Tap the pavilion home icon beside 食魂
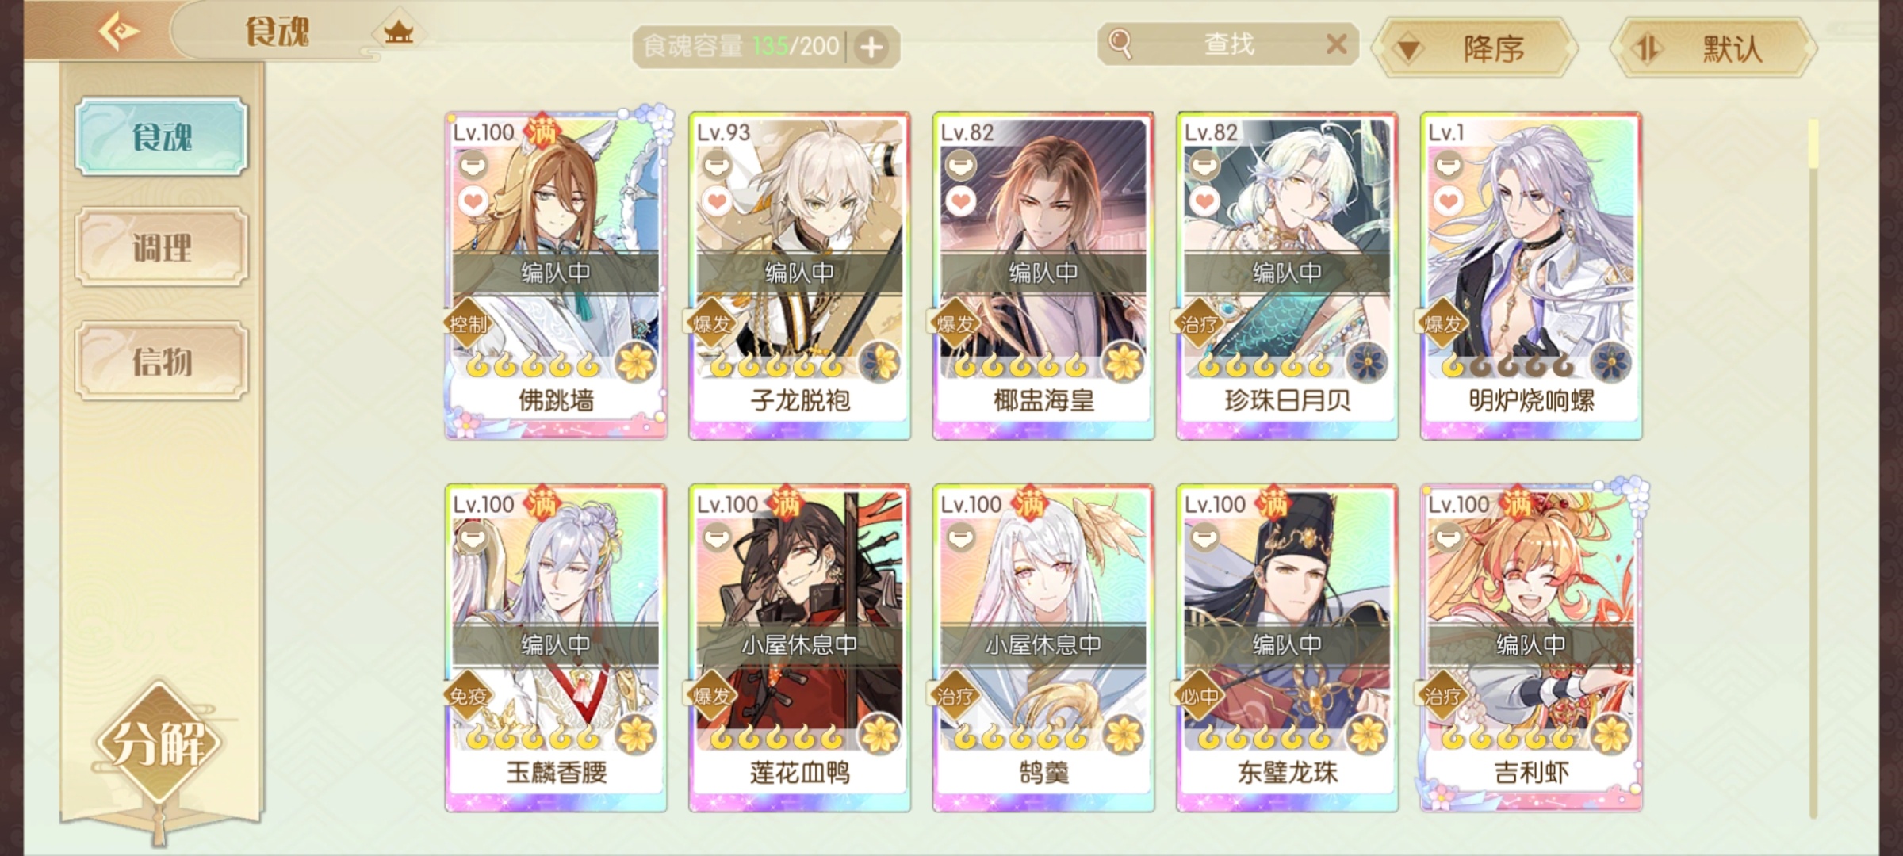This screenshot has height=856, width=1903. [x=398, y=32]
